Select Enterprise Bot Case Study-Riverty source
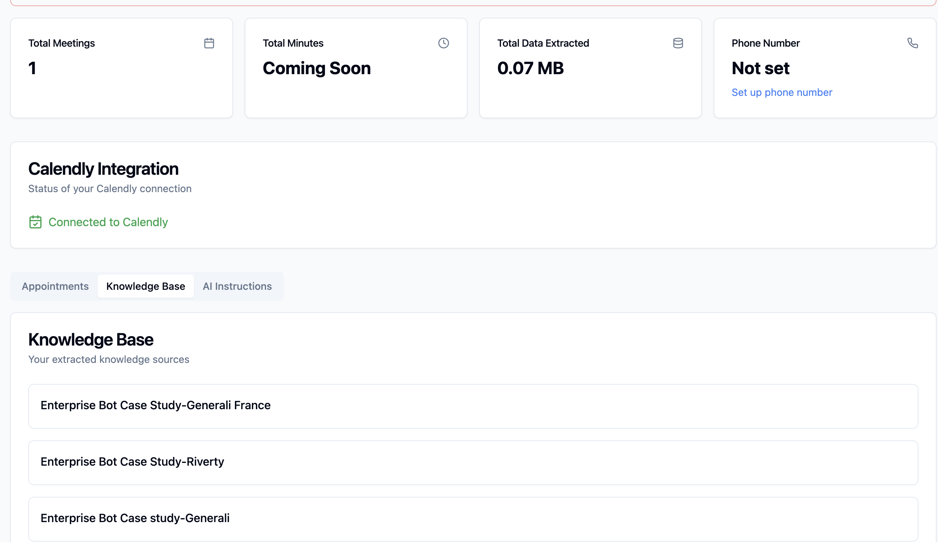The image size is (938, 542). point(132,462)
